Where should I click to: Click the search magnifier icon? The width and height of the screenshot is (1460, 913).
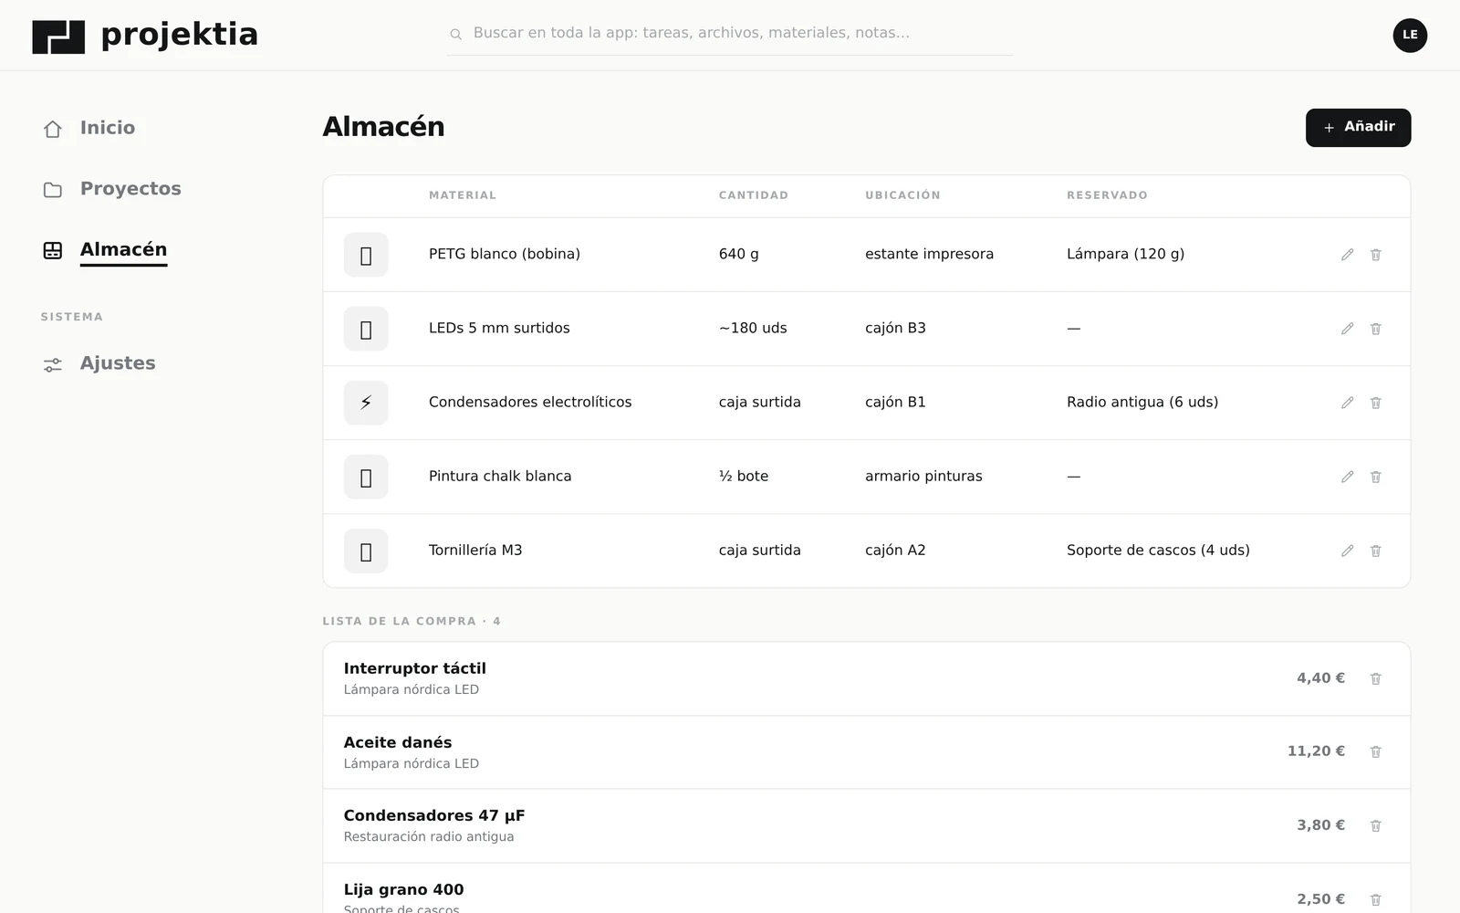coord(455,34)
